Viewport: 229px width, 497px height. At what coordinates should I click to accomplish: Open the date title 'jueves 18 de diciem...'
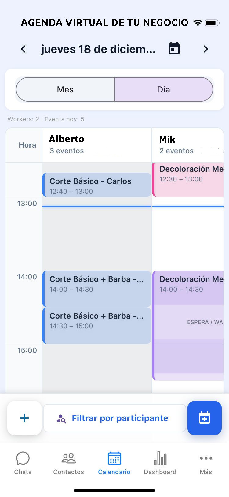[98, 49]
